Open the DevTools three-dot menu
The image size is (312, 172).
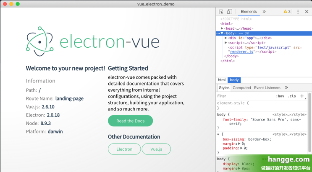tap(298, 12)
